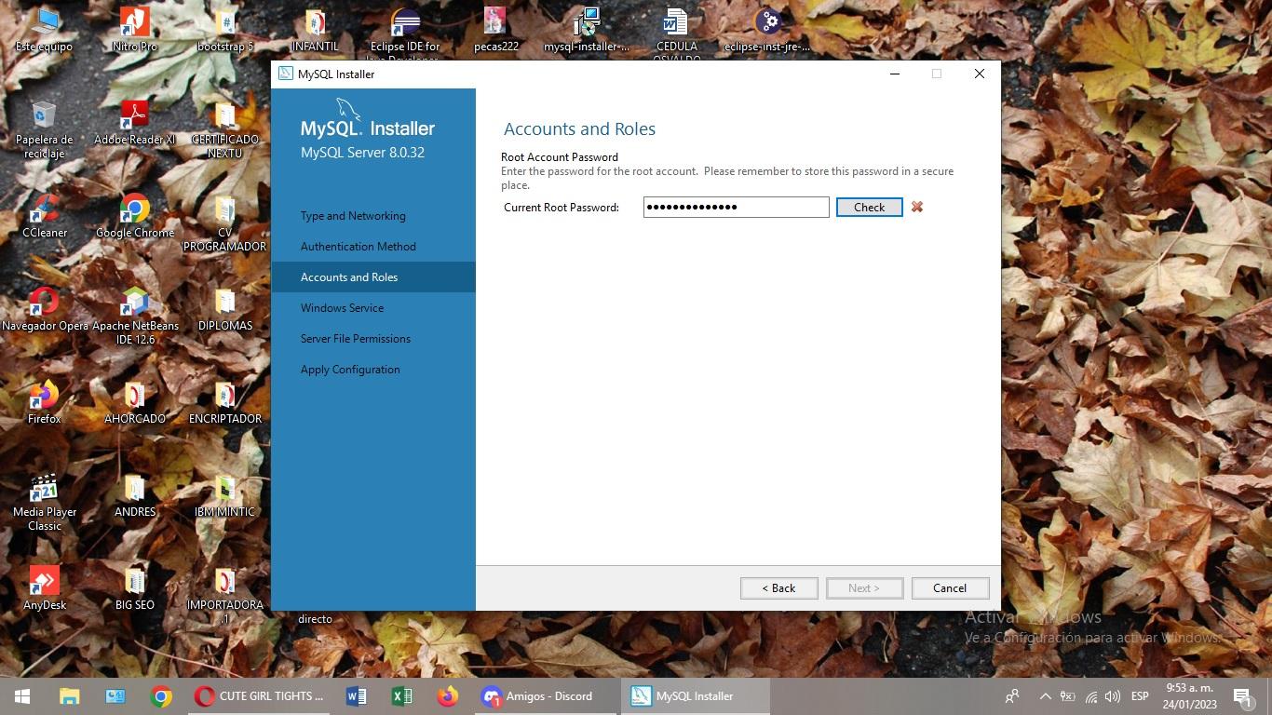The width and height of the screenshot is (1272, 715).
Task: Minimize the MySQL Installer window
Action: pos(895,74)
